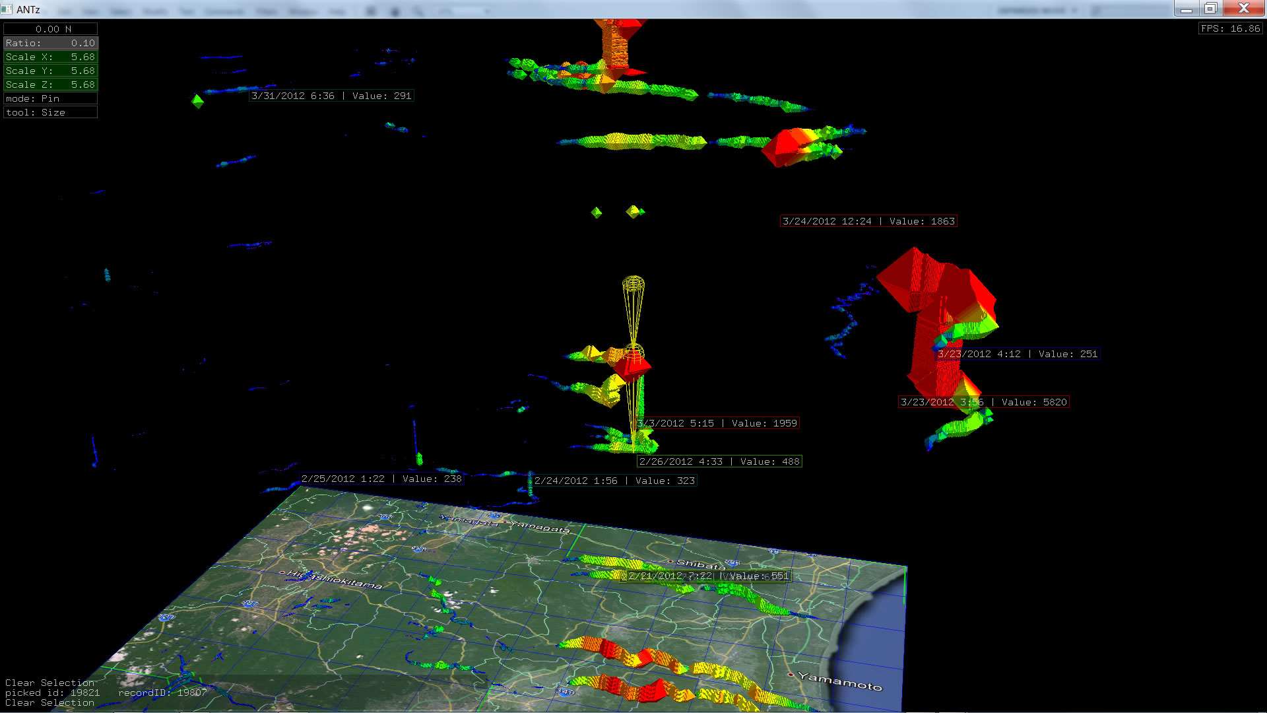Click the small green diamond left of the twin yellow diamonds
1267x713 pixels.
point(597,213)
